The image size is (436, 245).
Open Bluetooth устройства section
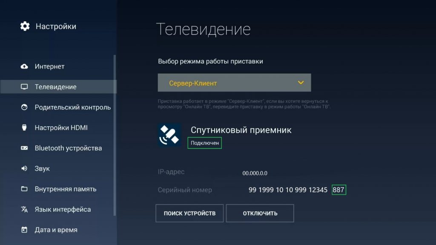coord(58,148)
